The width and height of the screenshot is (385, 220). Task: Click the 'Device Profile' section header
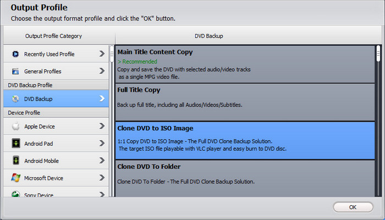24,113
